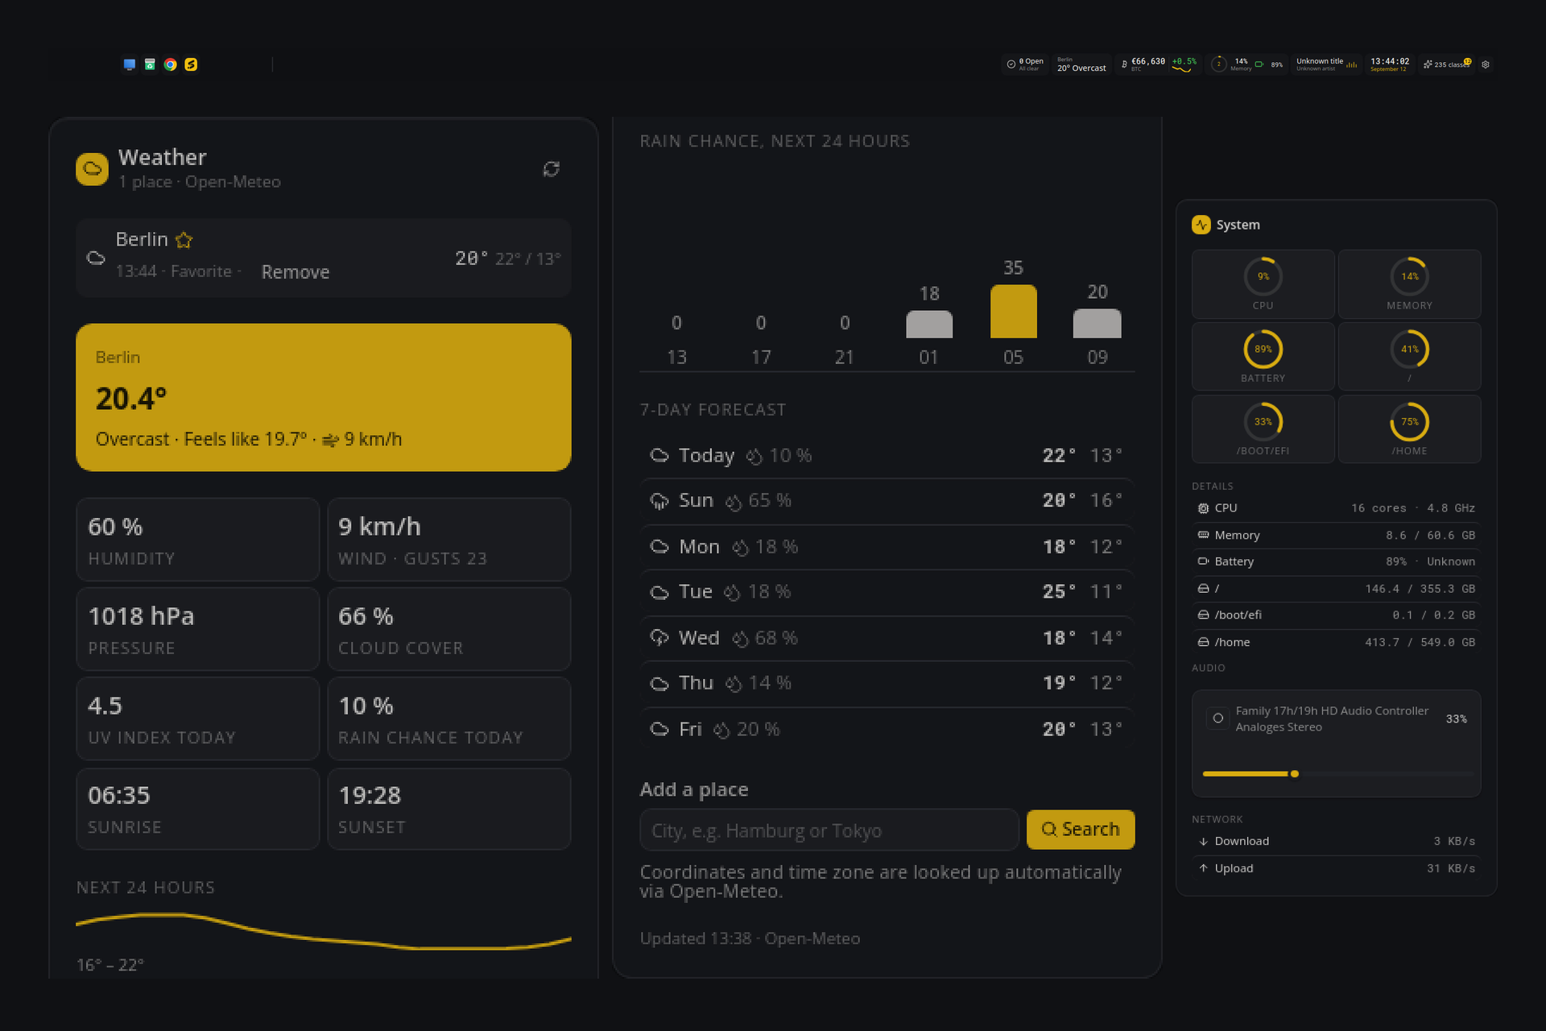Open the BTC €66,630 price widget

1159,64
